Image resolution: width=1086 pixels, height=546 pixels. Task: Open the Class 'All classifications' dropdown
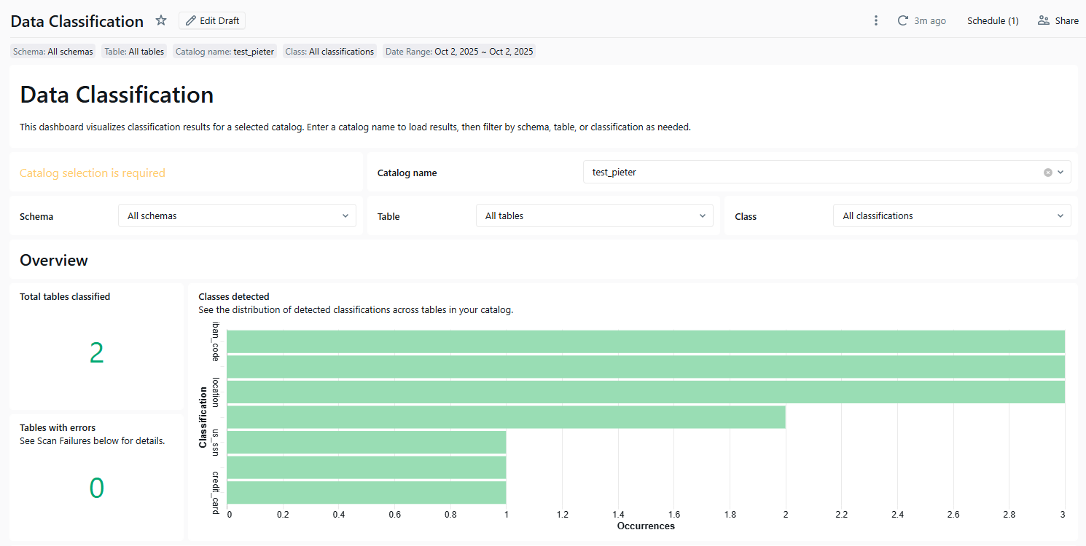[951, 215]
